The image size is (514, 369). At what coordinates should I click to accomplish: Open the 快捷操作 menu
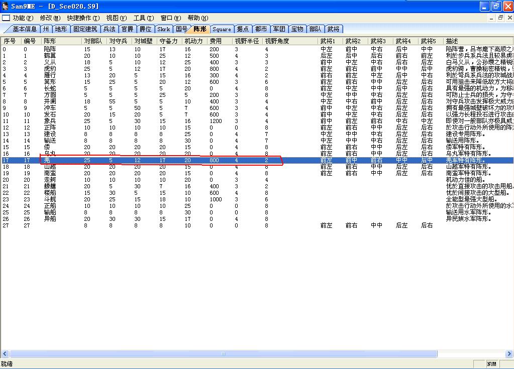coord(83,18)
